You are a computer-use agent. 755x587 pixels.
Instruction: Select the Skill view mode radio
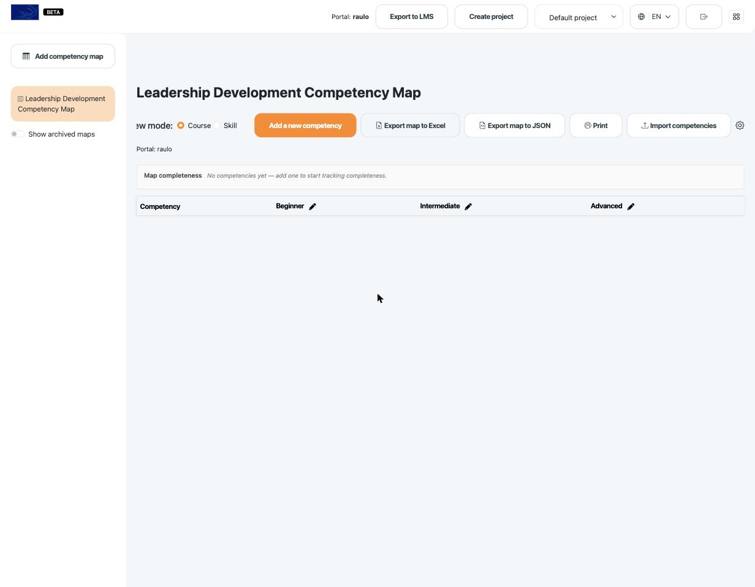pos(217,126)
